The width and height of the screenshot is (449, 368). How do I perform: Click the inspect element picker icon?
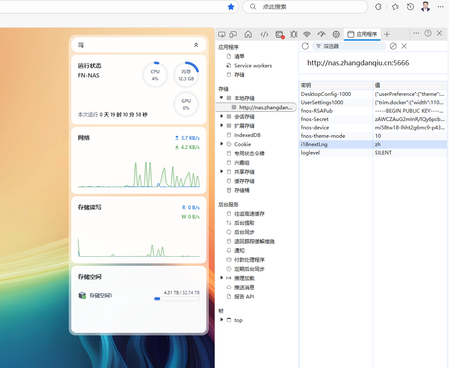point(222,34)
